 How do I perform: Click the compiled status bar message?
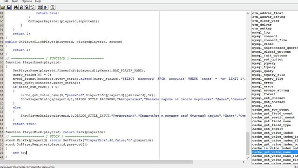(27, 167)
